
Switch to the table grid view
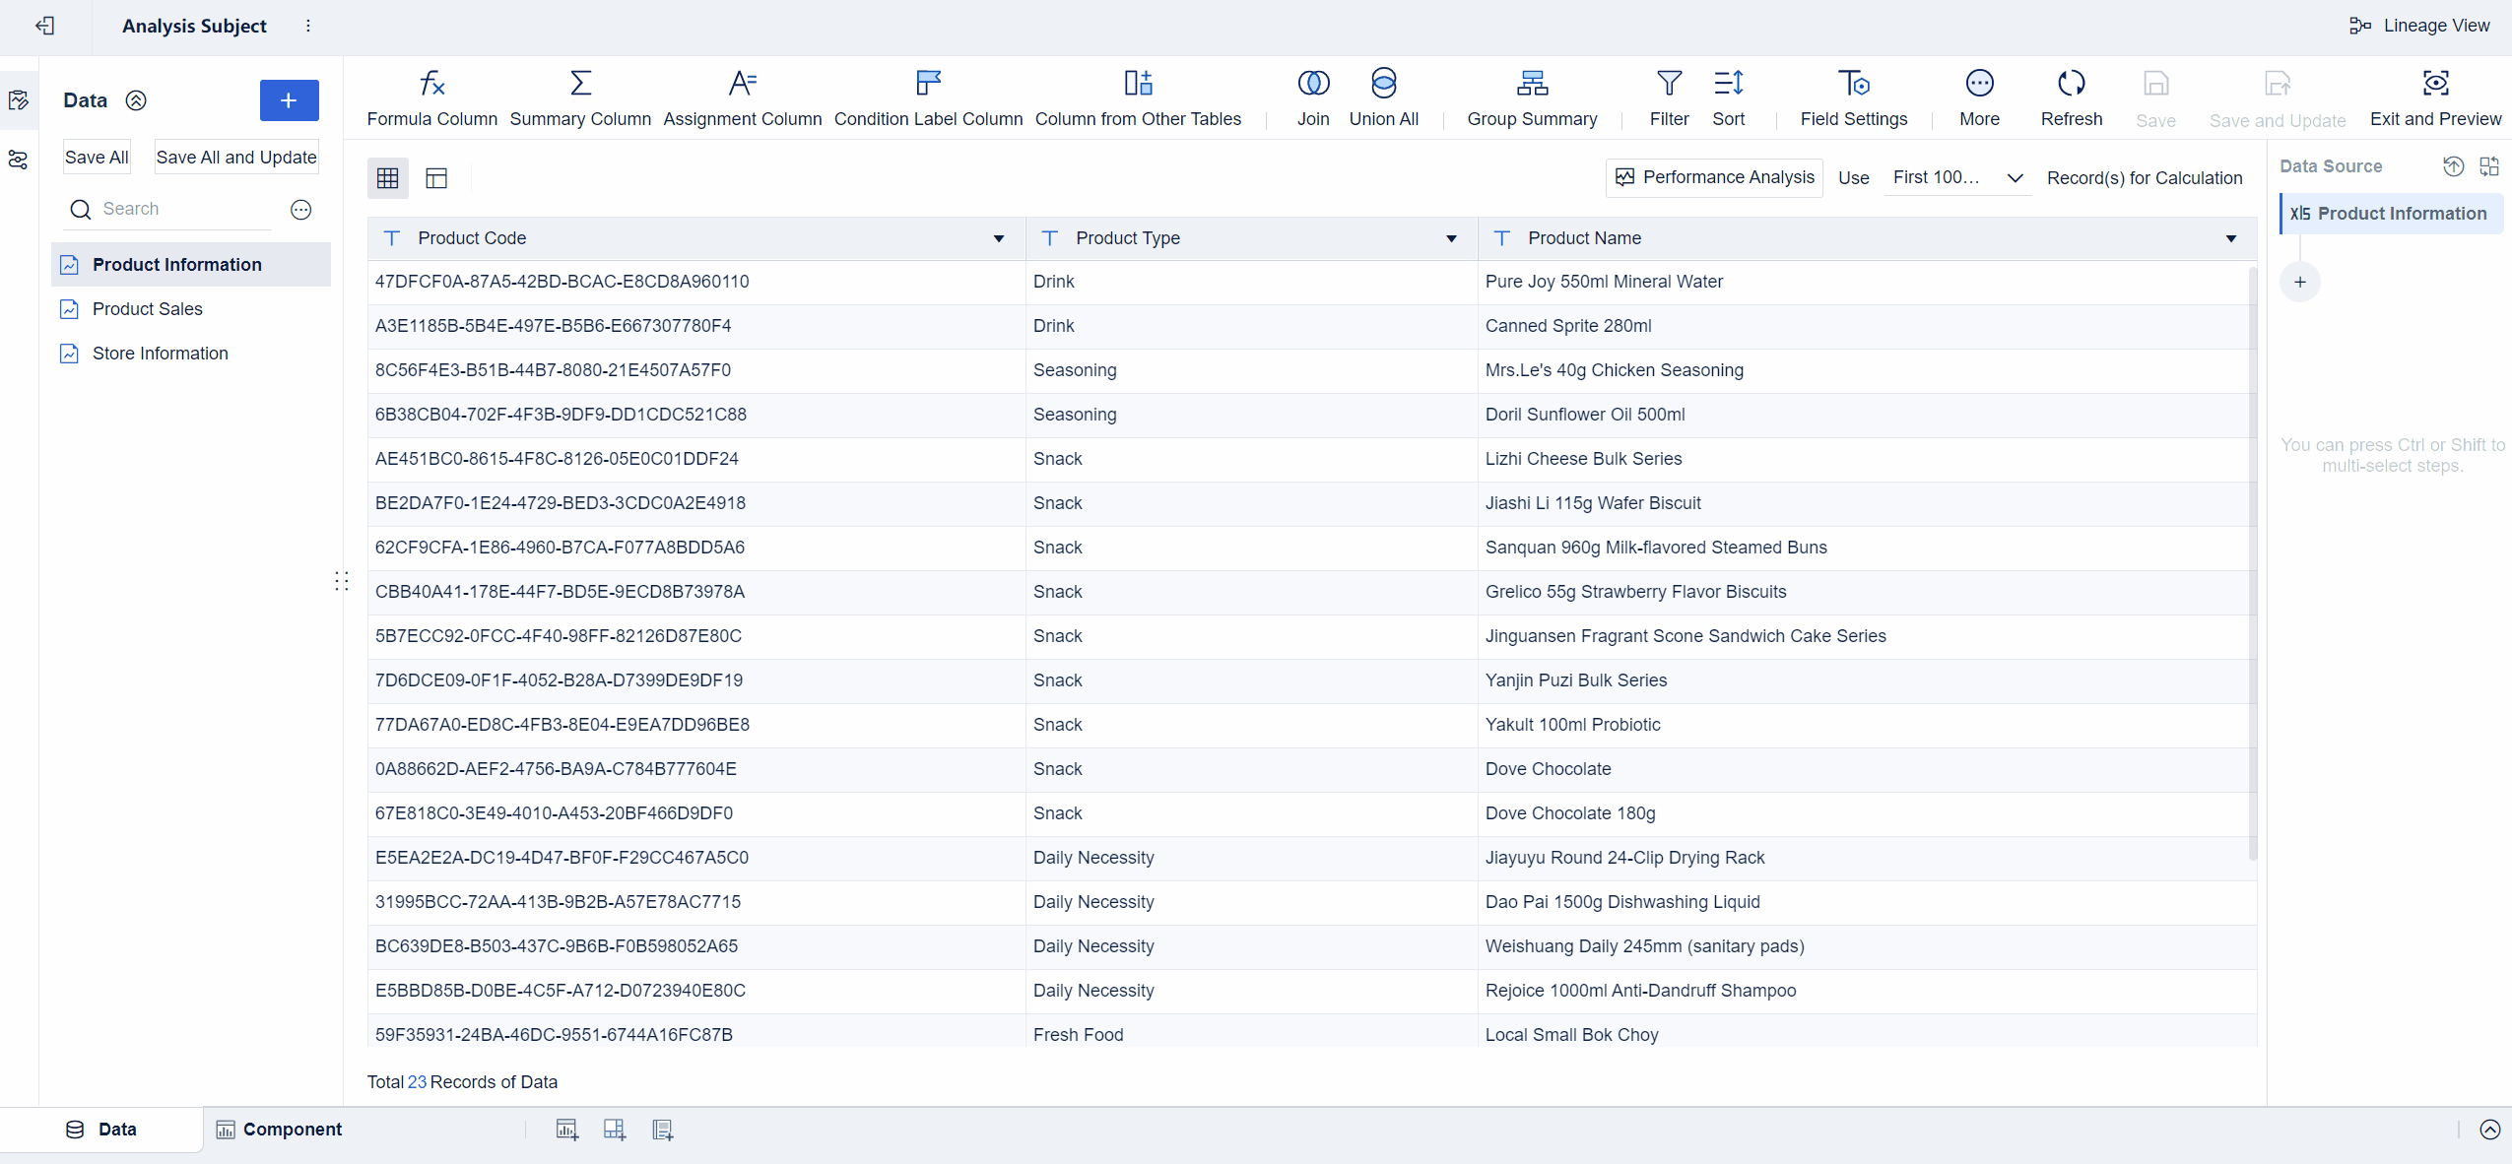388,178
